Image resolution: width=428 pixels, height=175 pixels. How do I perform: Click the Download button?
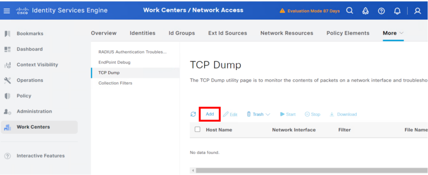pyautogui.click(x=343, y=114)
